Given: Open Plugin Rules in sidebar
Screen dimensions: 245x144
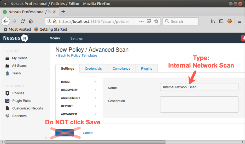Looking at the screenshot, I should [x=22, y=101].
